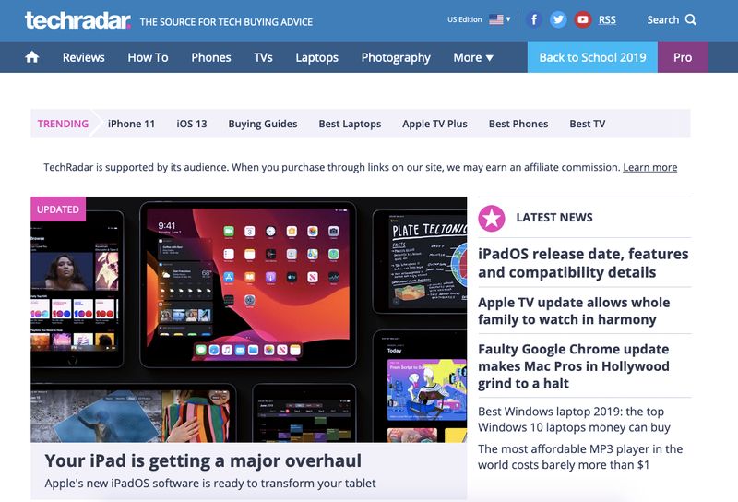Open trending Buying Guides link
The height and width of the screenshot is (502, 738).
coord(263,124)
